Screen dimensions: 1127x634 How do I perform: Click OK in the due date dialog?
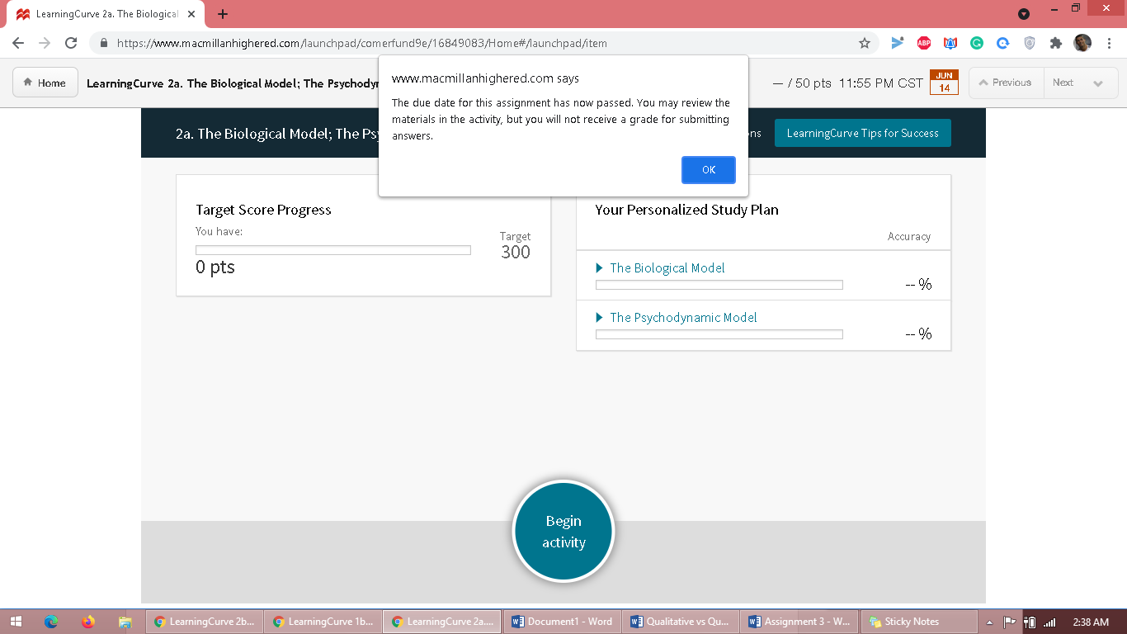[708, 170]
